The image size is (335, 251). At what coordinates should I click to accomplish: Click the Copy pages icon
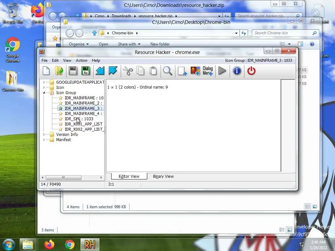point(140,71)
